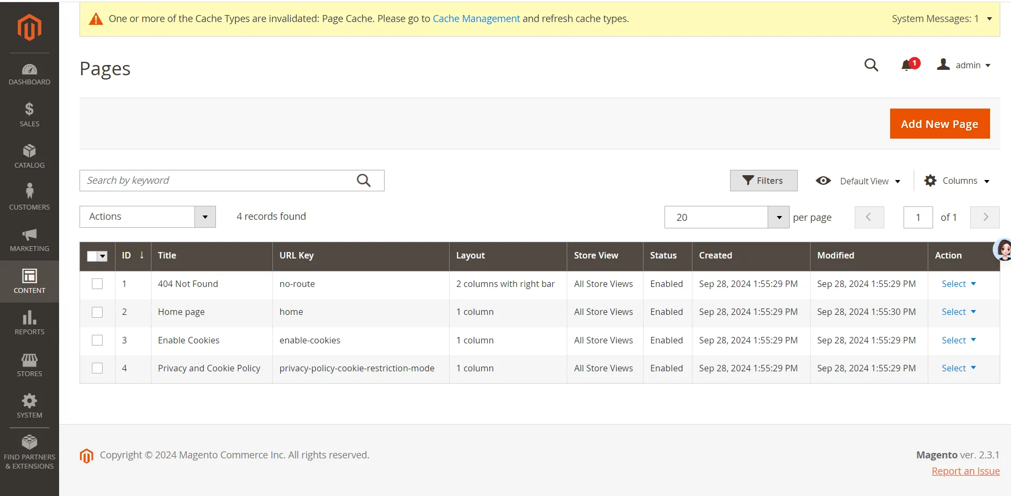The image size is (1011, 496).
Task: Open the Catalog sidebar menu
Action: coord(30,156)
